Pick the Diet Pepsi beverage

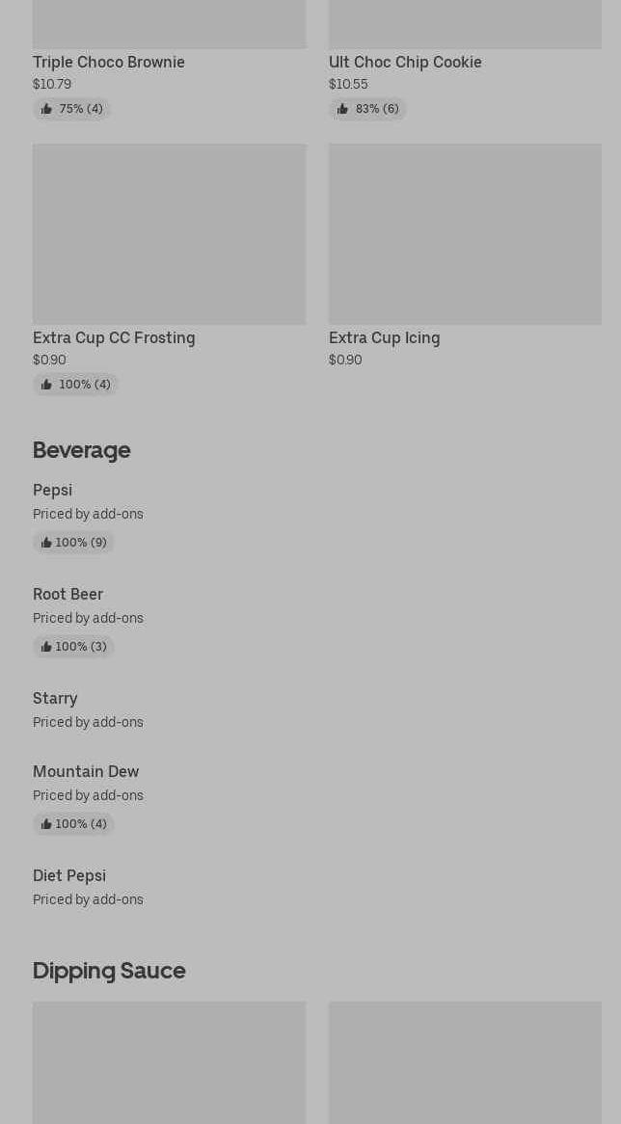(x=69, y=875)
